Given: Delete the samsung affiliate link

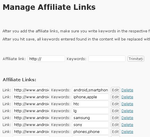Looking at the screenshot, I should 127,118.
